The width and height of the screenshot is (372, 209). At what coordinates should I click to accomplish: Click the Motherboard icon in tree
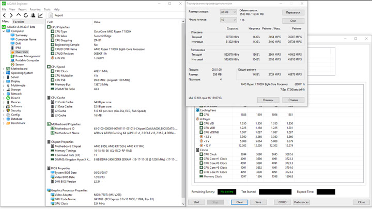[8, 69]
